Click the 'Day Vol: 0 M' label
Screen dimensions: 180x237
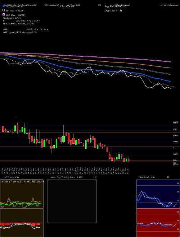click(113, 11)
